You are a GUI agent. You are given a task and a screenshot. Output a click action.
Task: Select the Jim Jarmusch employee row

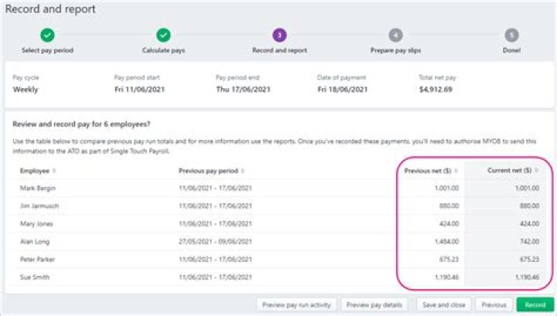pyautogui.click(x=279, y=206)
